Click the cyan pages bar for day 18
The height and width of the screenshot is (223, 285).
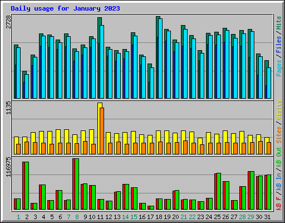(x=160, y=59)
